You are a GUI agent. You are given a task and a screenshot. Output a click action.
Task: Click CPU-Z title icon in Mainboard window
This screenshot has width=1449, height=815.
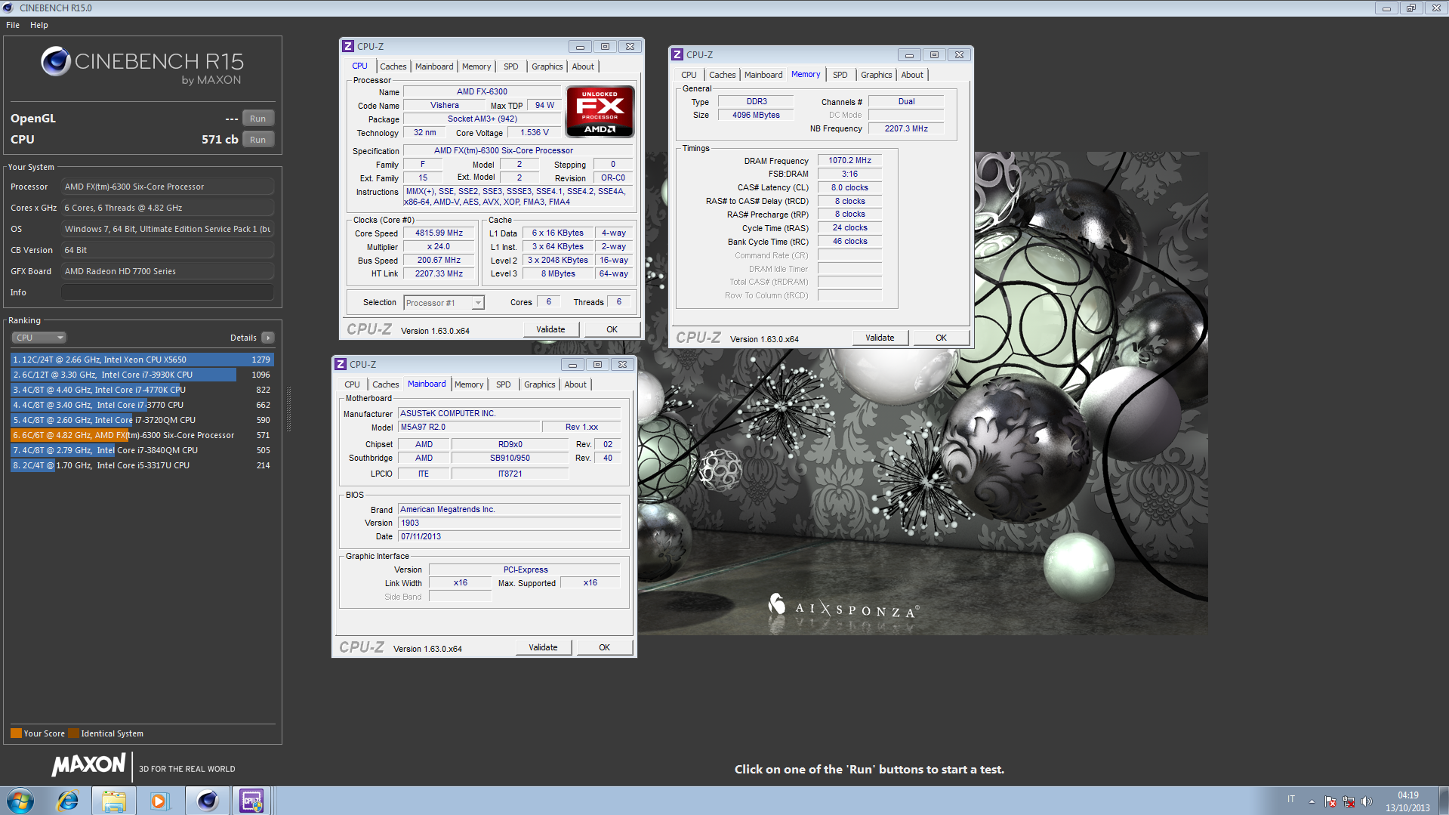(x=341, y=364)
